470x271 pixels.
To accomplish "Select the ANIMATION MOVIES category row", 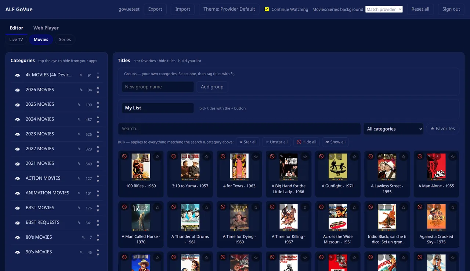I will 57,193.
